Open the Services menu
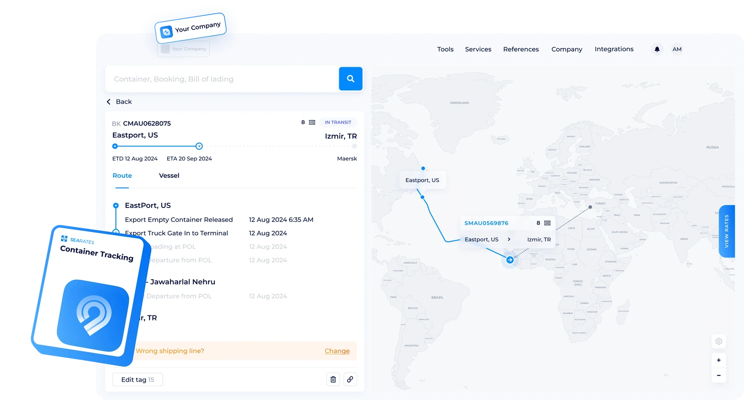The height and width of the screenshot is (400, 744). (x=478, y=49)
